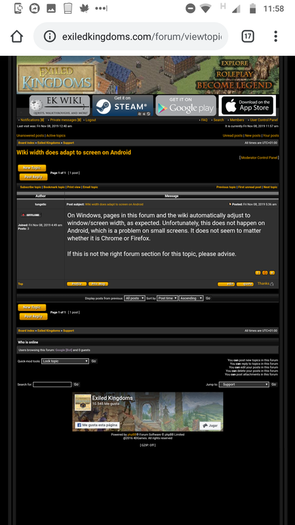Tap the browser home icon

coord(17,37)
